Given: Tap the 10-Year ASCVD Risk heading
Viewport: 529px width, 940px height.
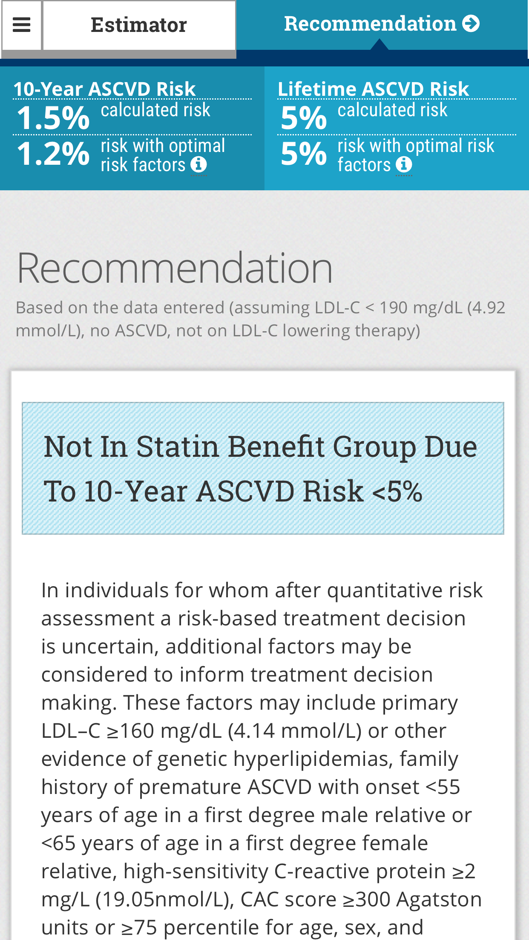Looking at the screenshot, I should (x=104, y=89).
